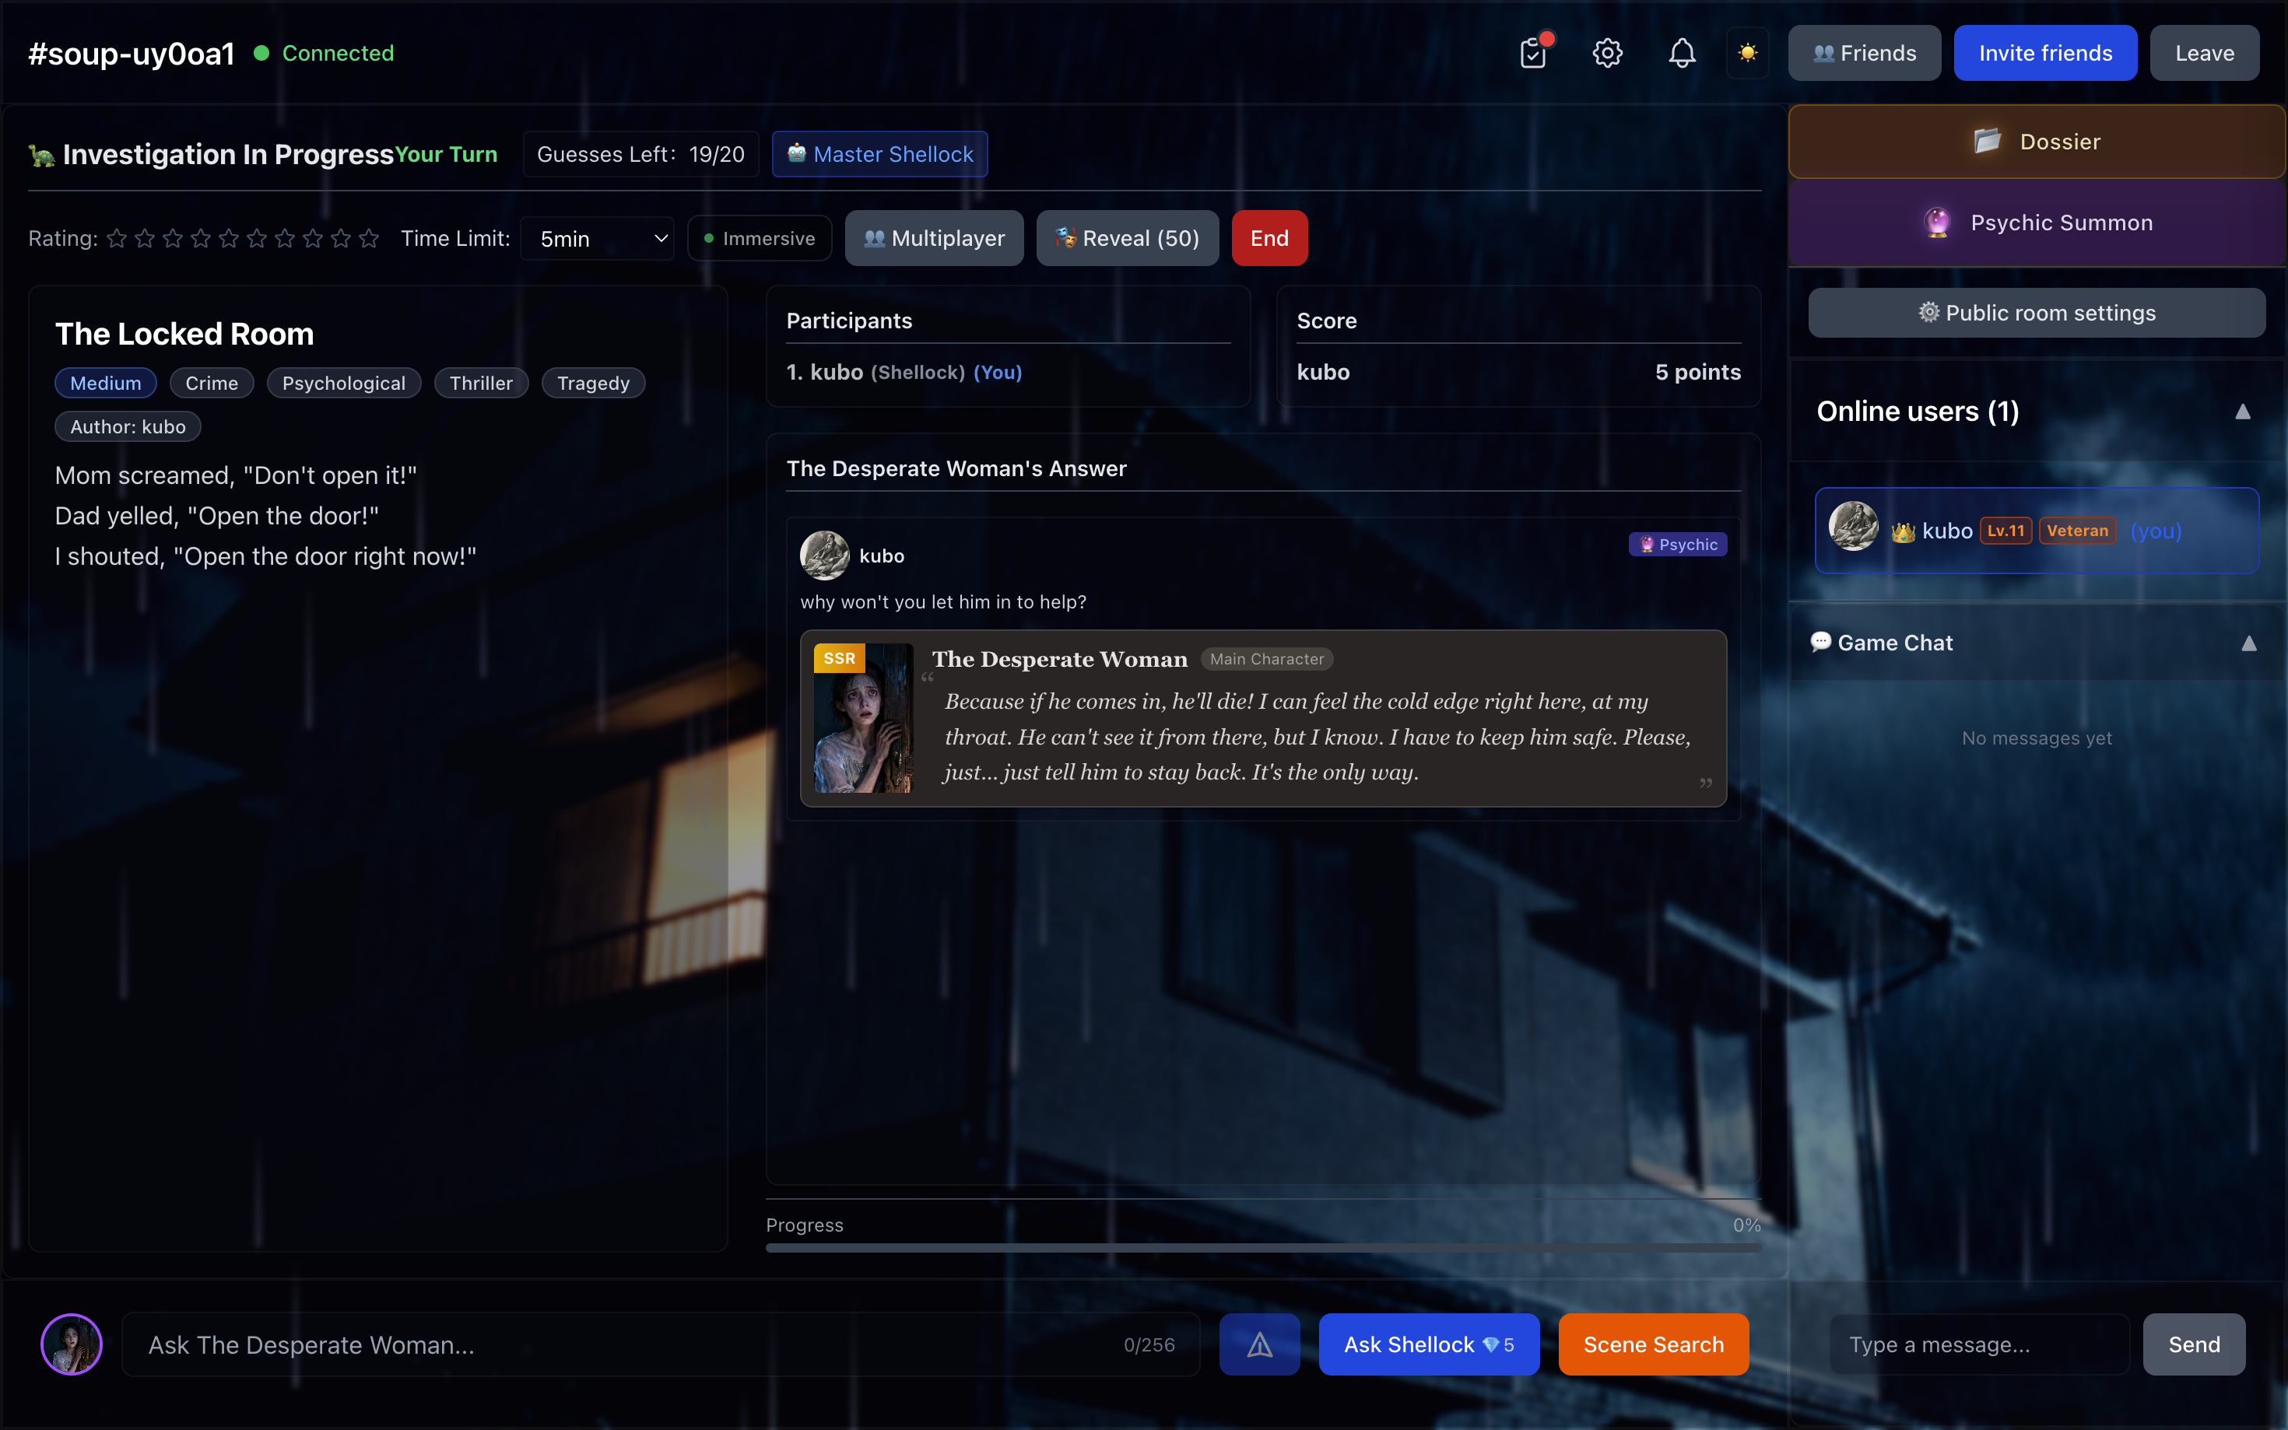
Task: Click kubo's avatar in the Online users list
Action: tap(1853, 527)
